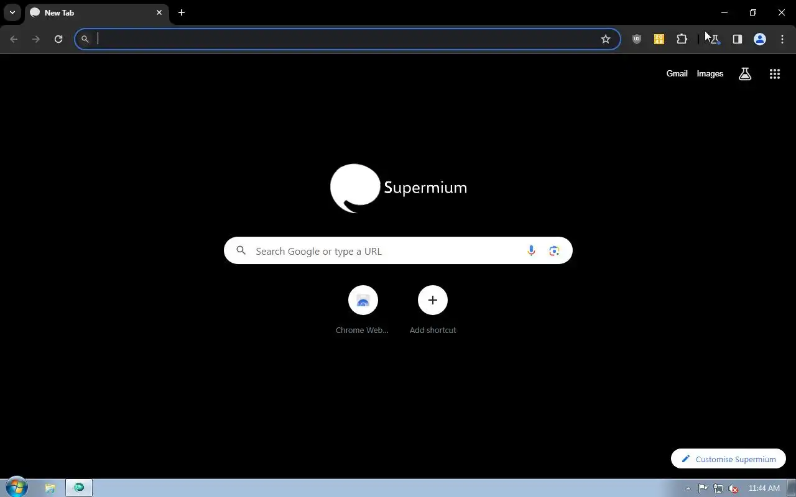Open the Windows Start menu
The image size is (796, 497).
[17, 488]
